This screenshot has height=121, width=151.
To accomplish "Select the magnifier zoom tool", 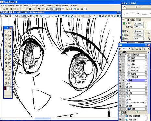I will [x=10, y=83].
